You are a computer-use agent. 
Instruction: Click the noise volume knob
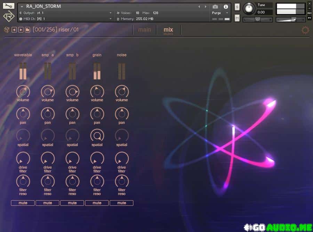point(122,92)
